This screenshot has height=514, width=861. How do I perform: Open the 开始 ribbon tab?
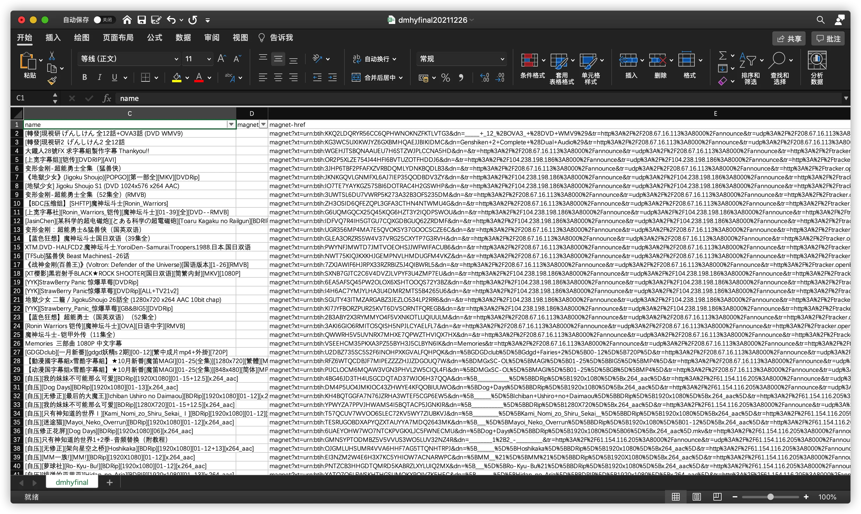click(24, 39)
